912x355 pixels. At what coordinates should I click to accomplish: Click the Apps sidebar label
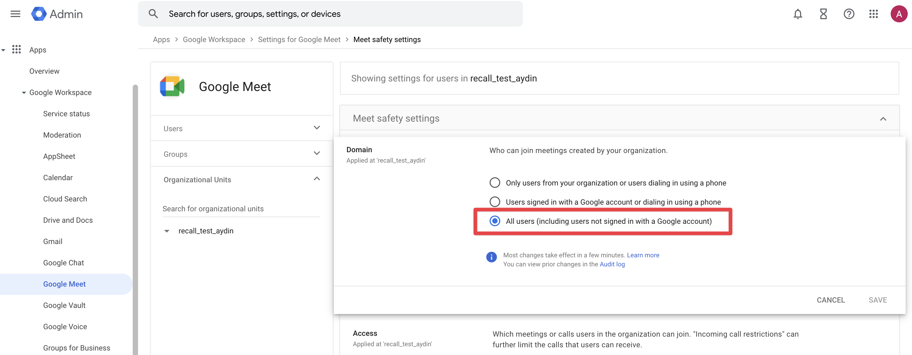pyautogui.click(x=38, y=50)
